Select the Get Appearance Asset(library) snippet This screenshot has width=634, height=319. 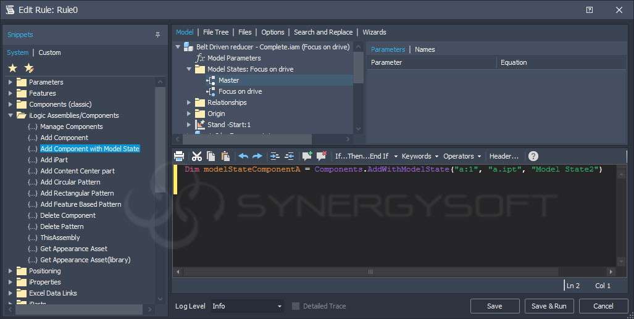point(85,260)
